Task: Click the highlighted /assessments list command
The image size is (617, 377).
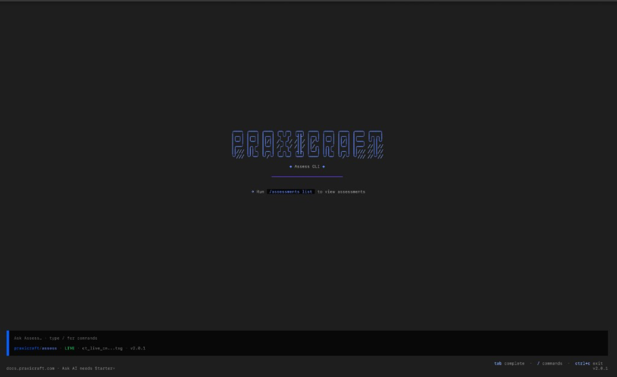Action: click(291, 192)
